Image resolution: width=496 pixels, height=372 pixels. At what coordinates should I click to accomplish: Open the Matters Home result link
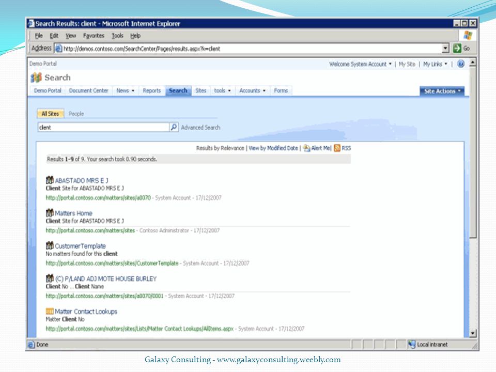tap(74, 213)
